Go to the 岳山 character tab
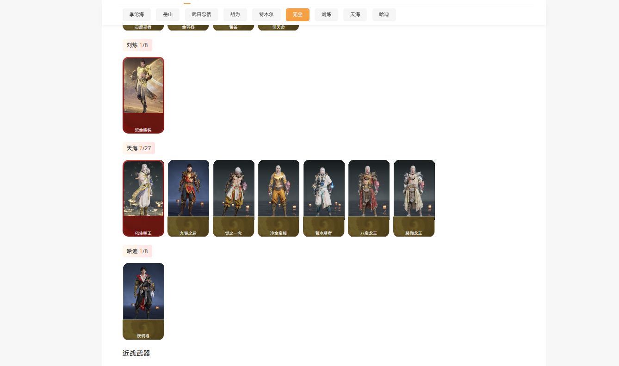 167,15
